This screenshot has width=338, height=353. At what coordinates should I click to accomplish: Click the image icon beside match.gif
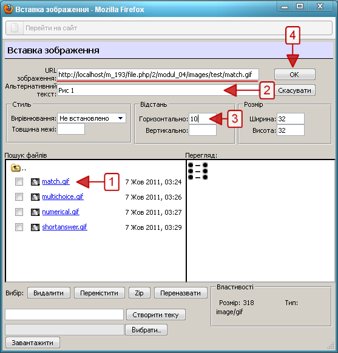pyautogui.click(x=35, y=182)
